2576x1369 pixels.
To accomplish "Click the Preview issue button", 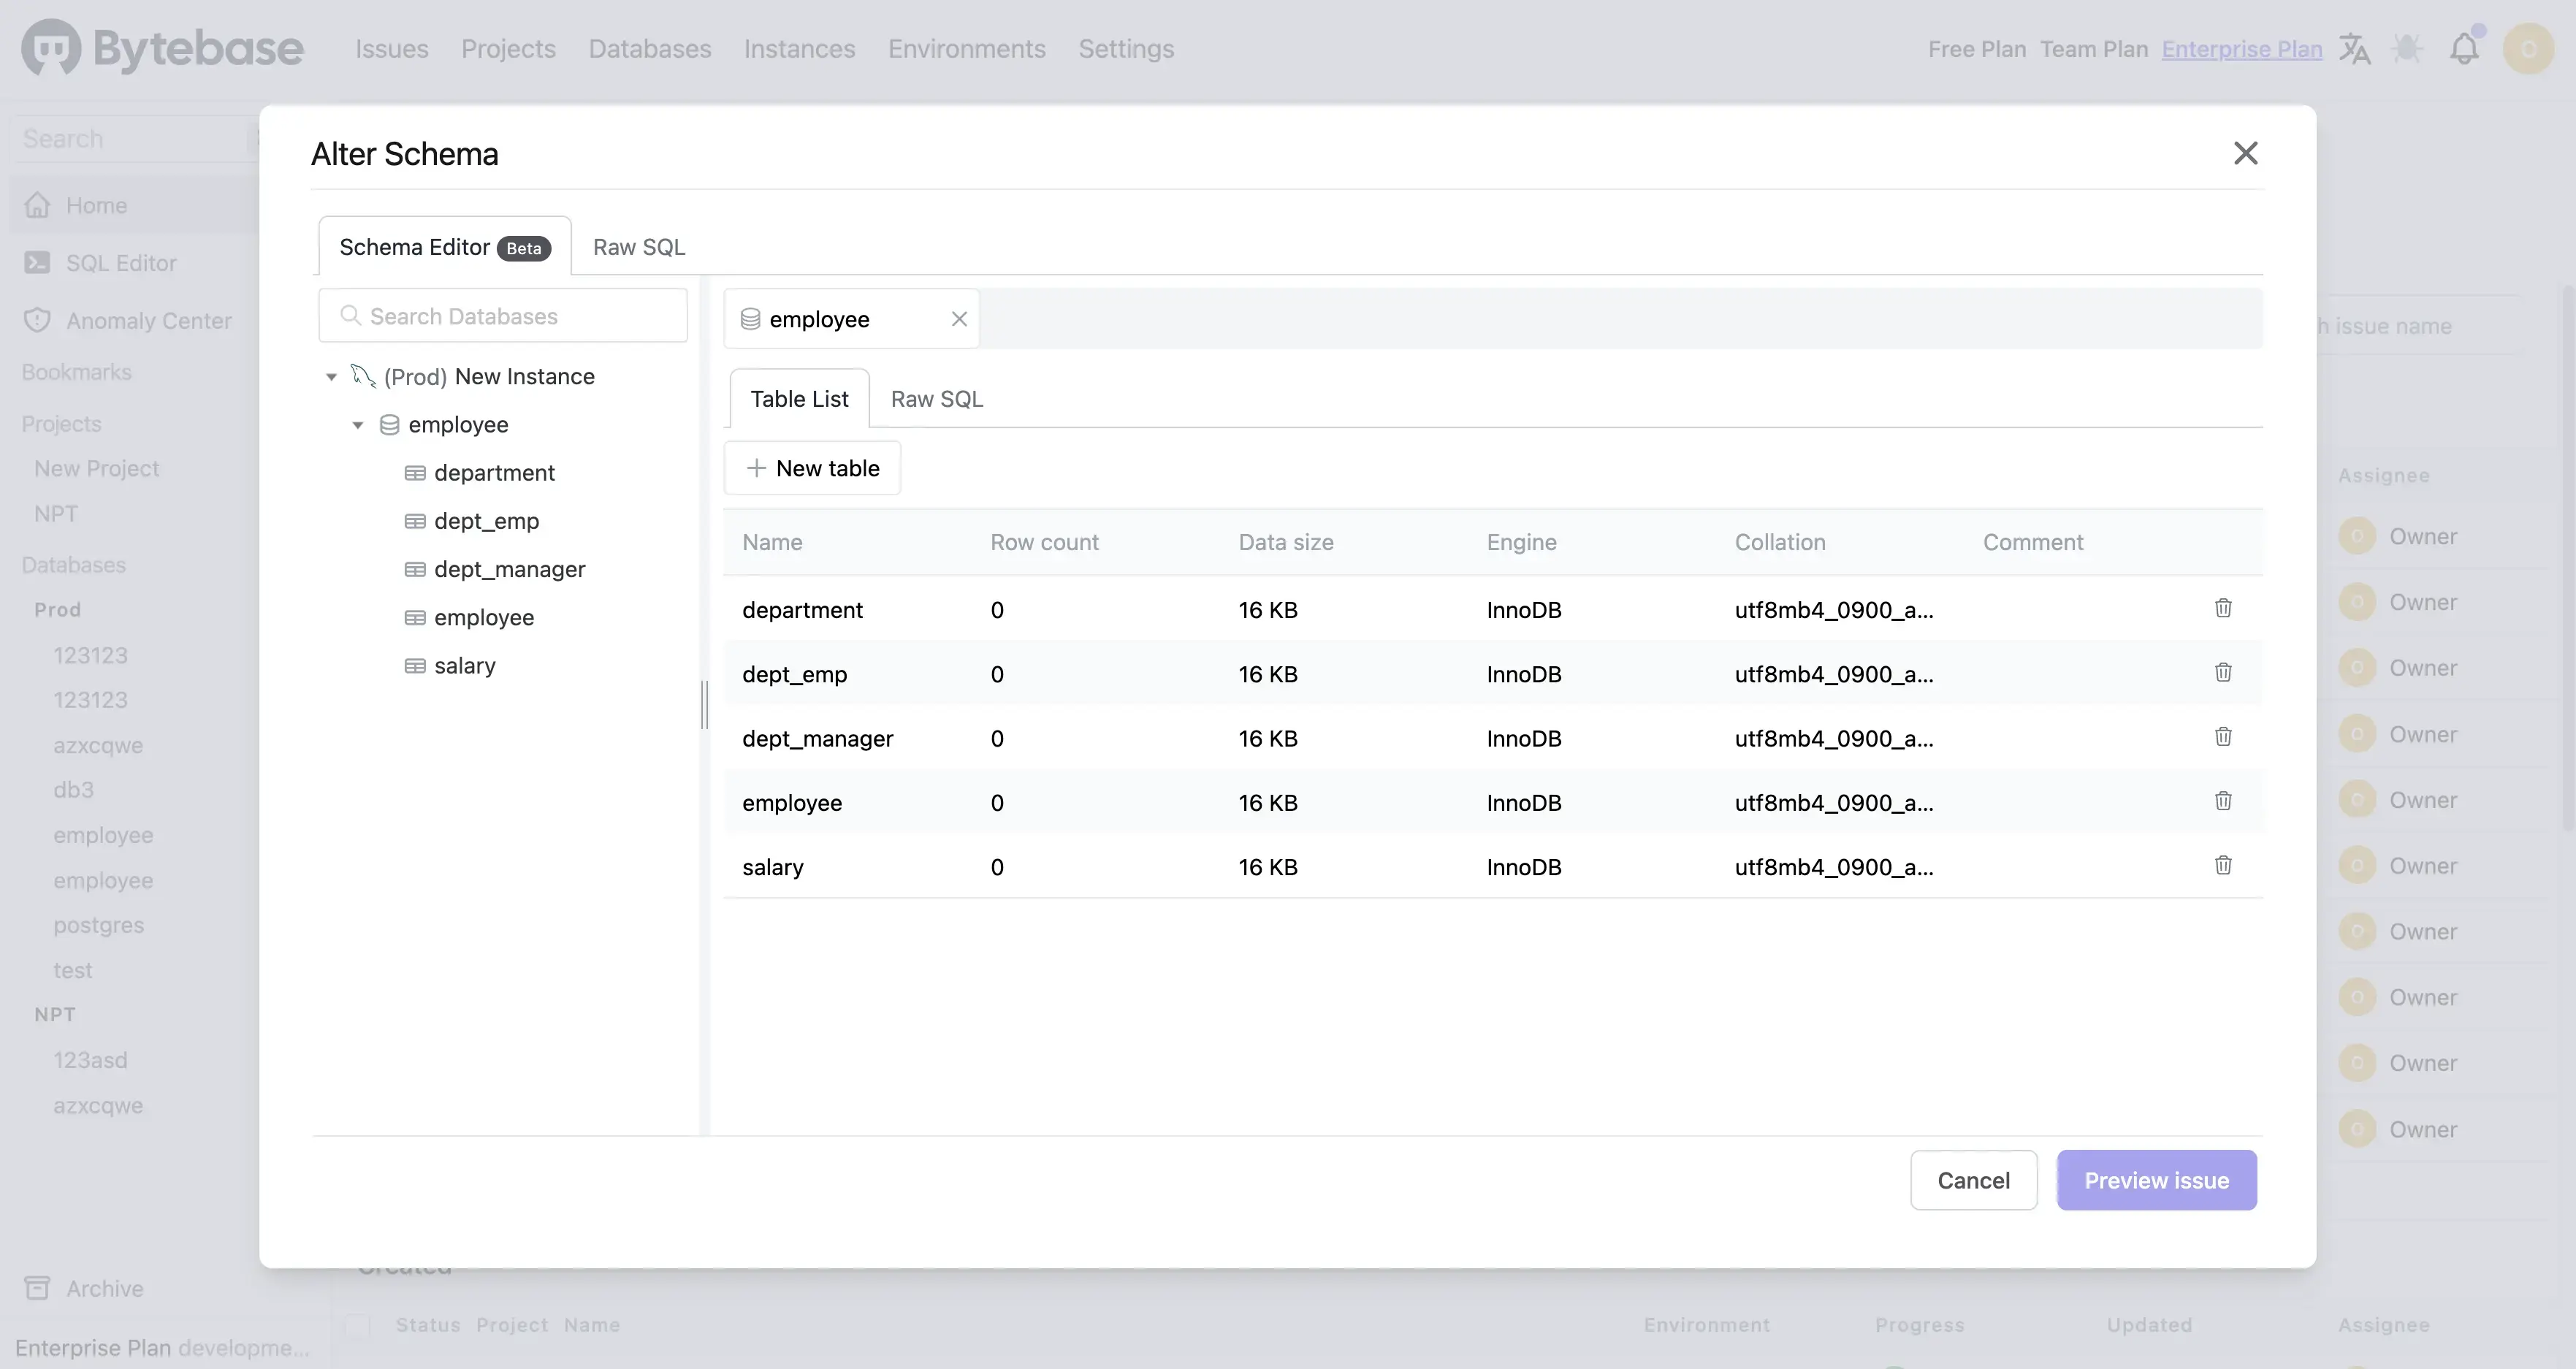I will coord(2155,1180).
